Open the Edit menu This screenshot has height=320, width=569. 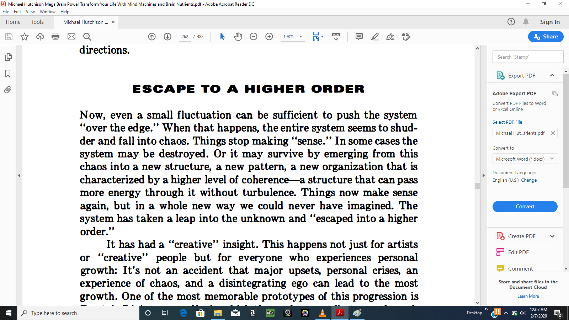coord(17,12)
